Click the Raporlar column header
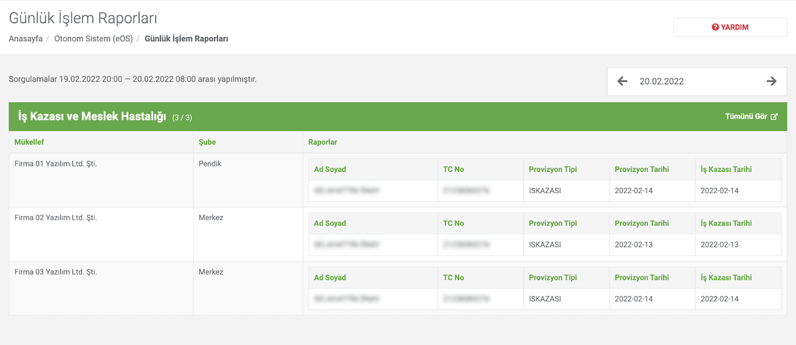Image resolution: width=796 pixels, height=345 pixels. coord(323,142)
